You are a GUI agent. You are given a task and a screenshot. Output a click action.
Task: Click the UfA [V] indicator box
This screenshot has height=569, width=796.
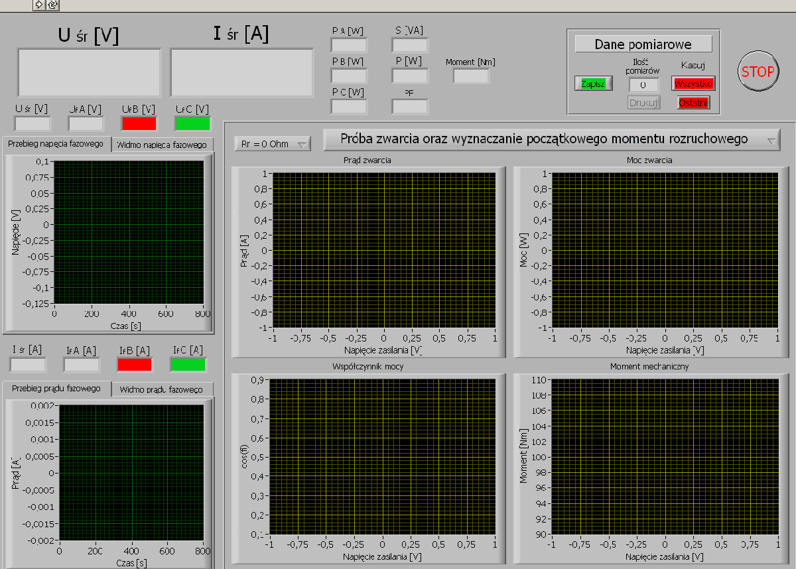(x=86, y=123)
